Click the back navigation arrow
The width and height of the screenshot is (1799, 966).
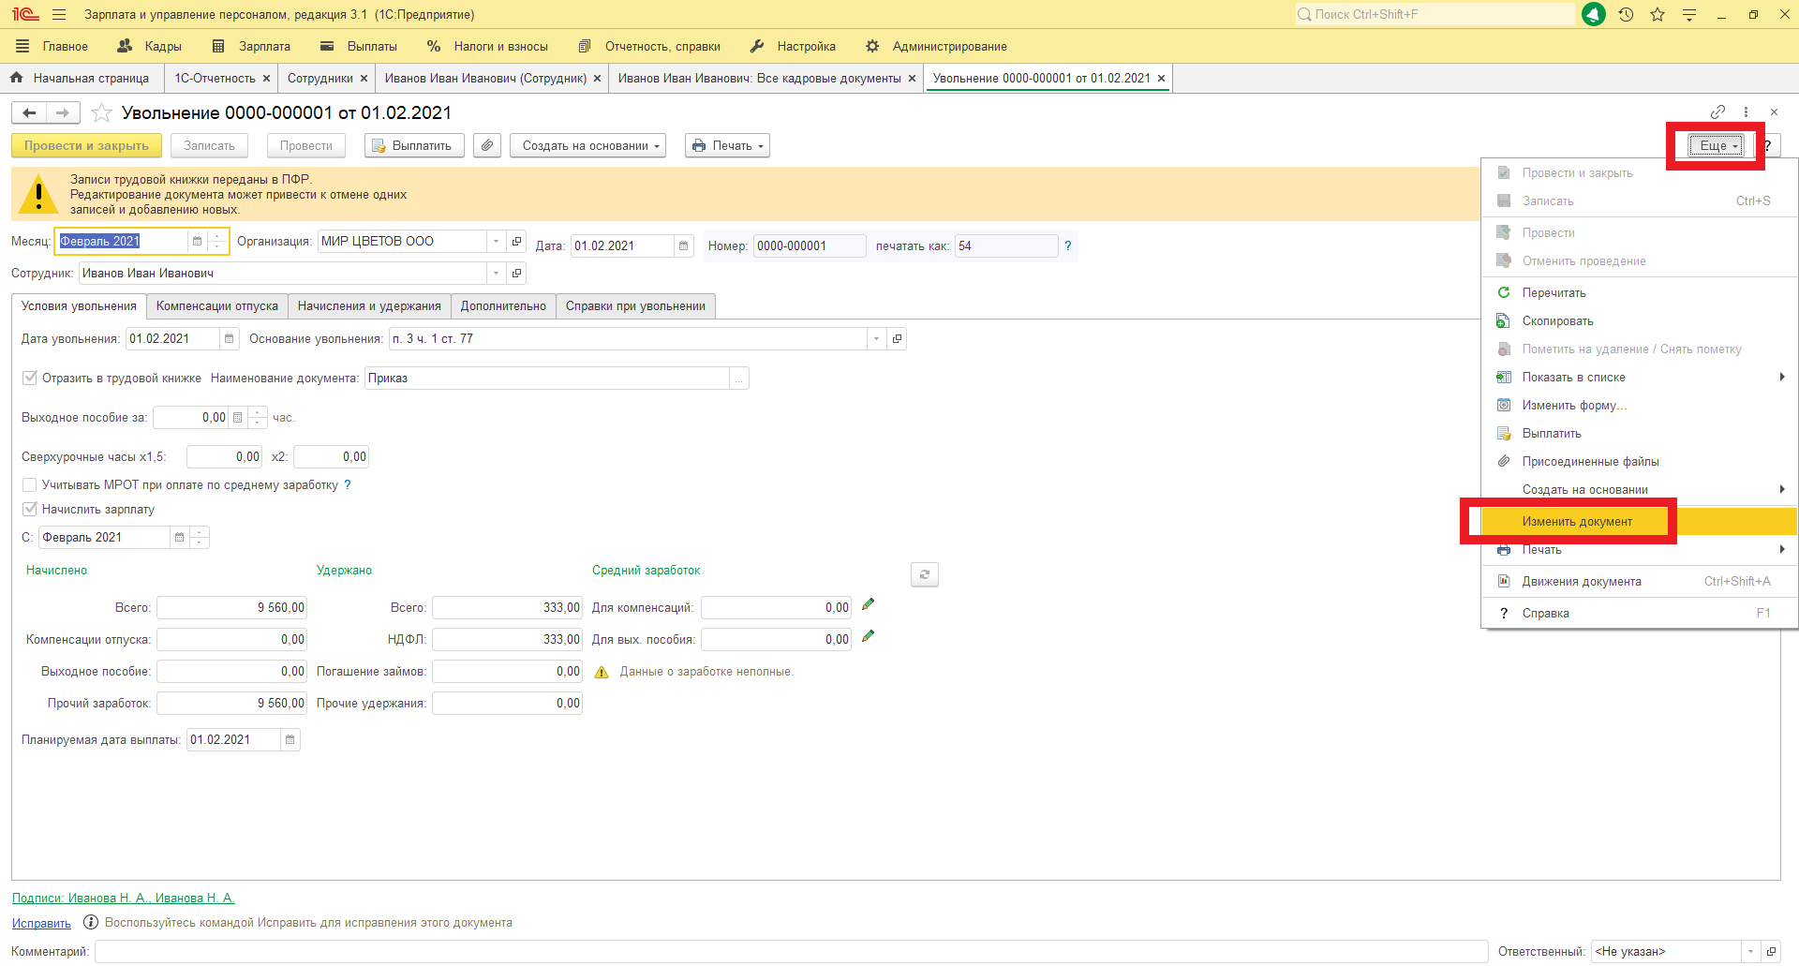click(x=30, y=113)
